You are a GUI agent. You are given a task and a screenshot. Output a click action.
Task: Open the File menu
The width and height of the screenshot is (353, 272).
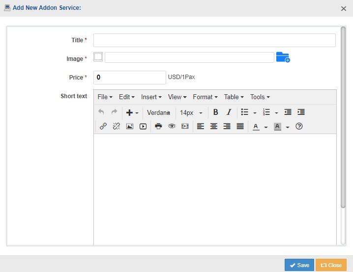tap(105, 97)
